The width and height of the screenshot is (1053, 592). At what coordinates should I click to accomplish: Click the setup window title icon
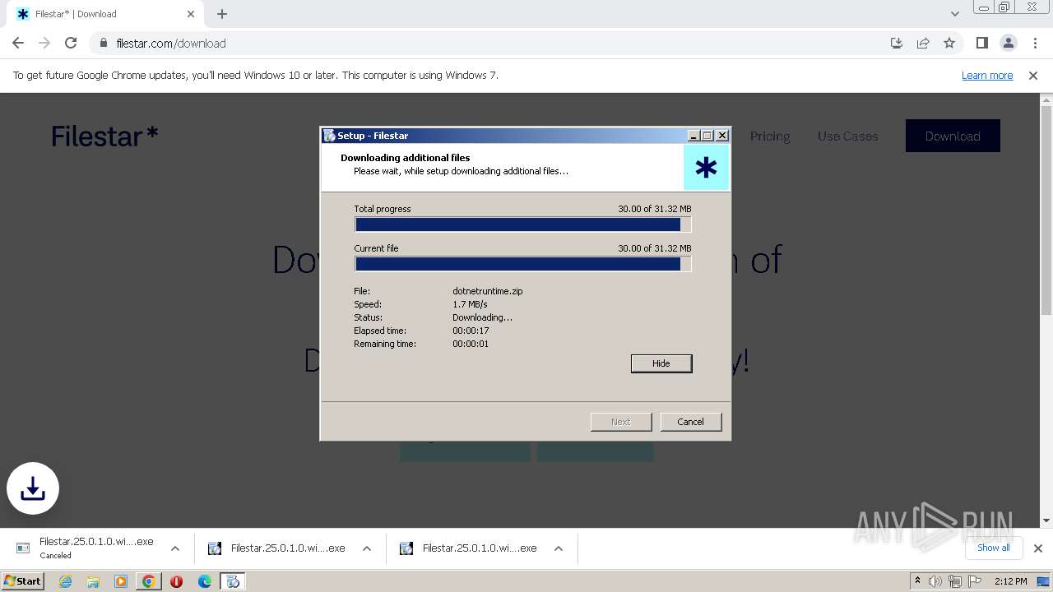tap(329, 136)
